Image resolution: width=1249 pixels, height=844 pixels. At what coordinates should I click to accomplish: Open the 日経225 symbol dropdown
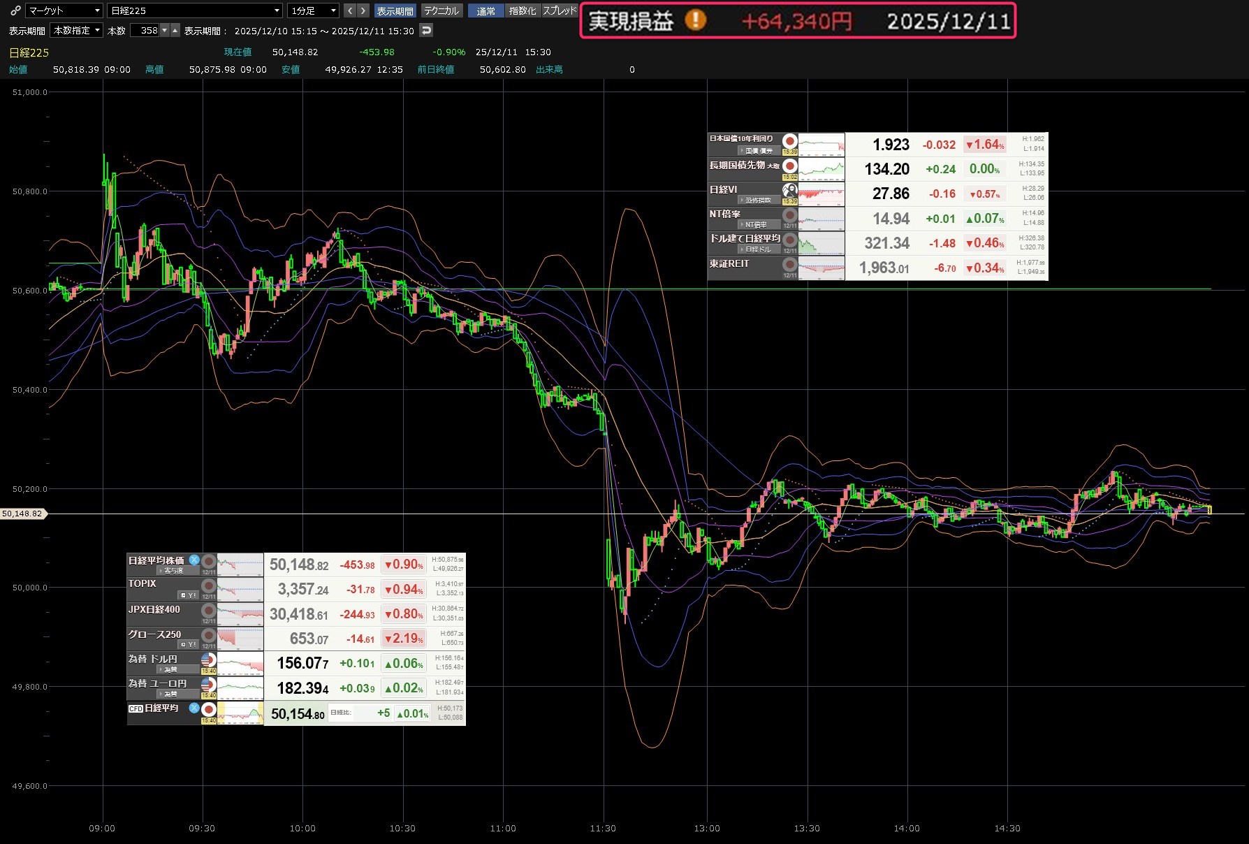click(195, 10)
